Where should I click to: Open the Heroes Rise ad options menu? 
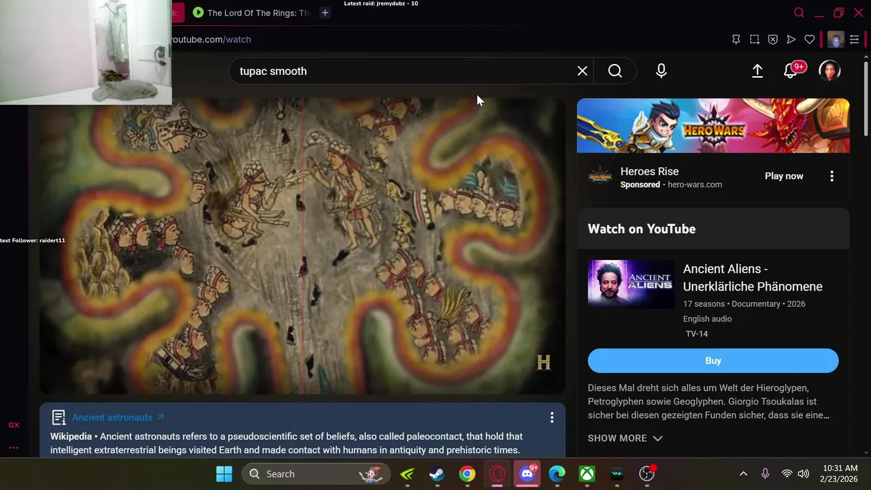(x=832, y=176)
